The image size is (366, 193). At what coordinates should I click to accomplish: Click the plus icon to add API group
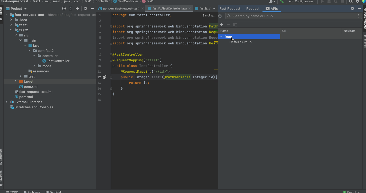pyautogui.click(x=222, y=24)
